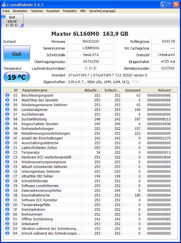Click the status orb for Drehwiederholungen
This screenshot has width=181, height=243.
[x=7, y=128]
